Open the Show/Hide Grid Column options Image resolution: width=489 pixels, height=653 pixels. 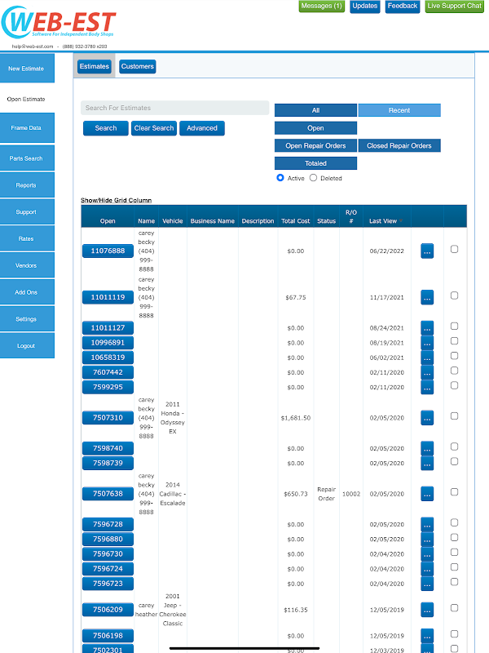tap(116, 200)
